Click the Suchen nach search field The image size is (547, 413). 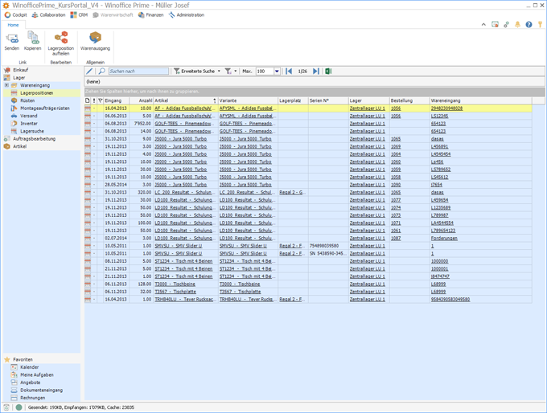138,71
